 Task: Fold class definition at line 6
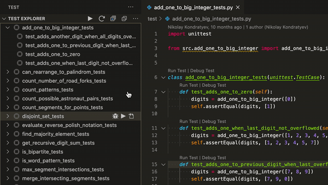point(163,77)
